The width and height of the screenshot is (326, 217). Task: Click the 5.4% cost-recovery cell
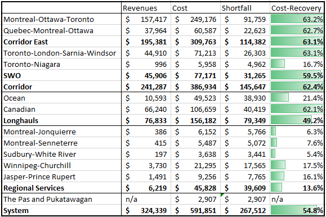coord(297,154)
